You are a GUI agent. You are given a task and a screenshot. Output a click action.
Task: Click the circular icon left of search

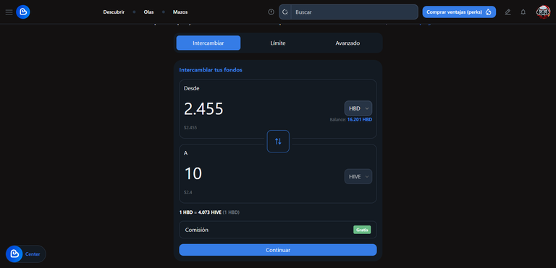(271, 12)
